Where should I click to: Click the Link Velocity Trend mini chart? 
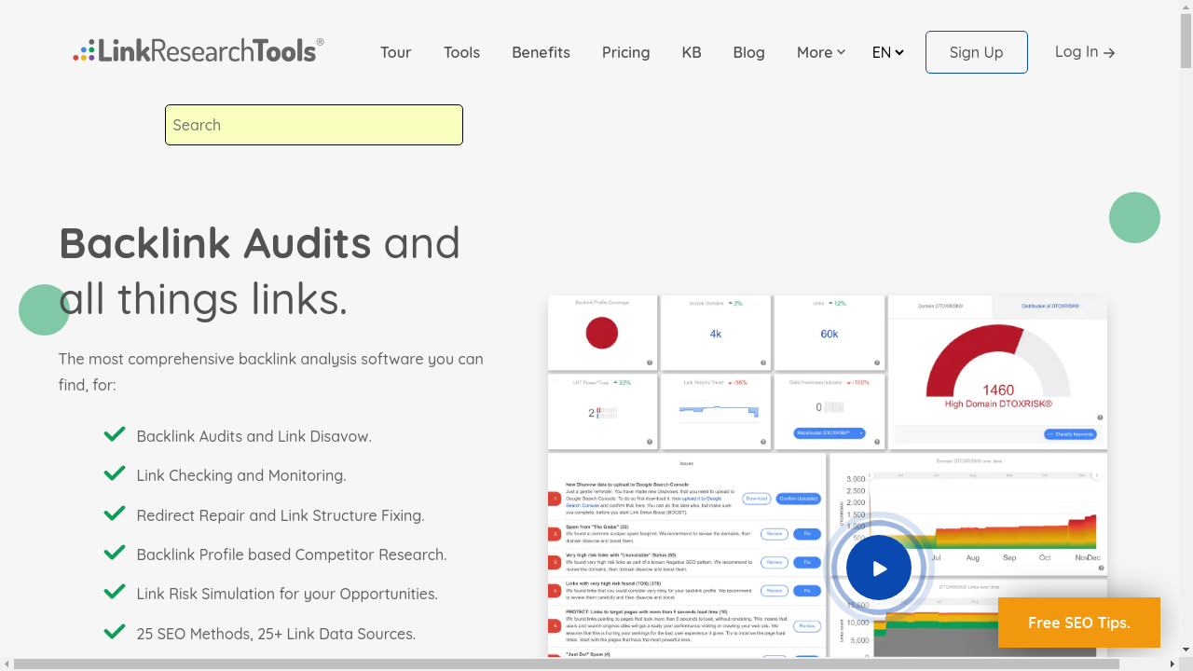(719, 410)
